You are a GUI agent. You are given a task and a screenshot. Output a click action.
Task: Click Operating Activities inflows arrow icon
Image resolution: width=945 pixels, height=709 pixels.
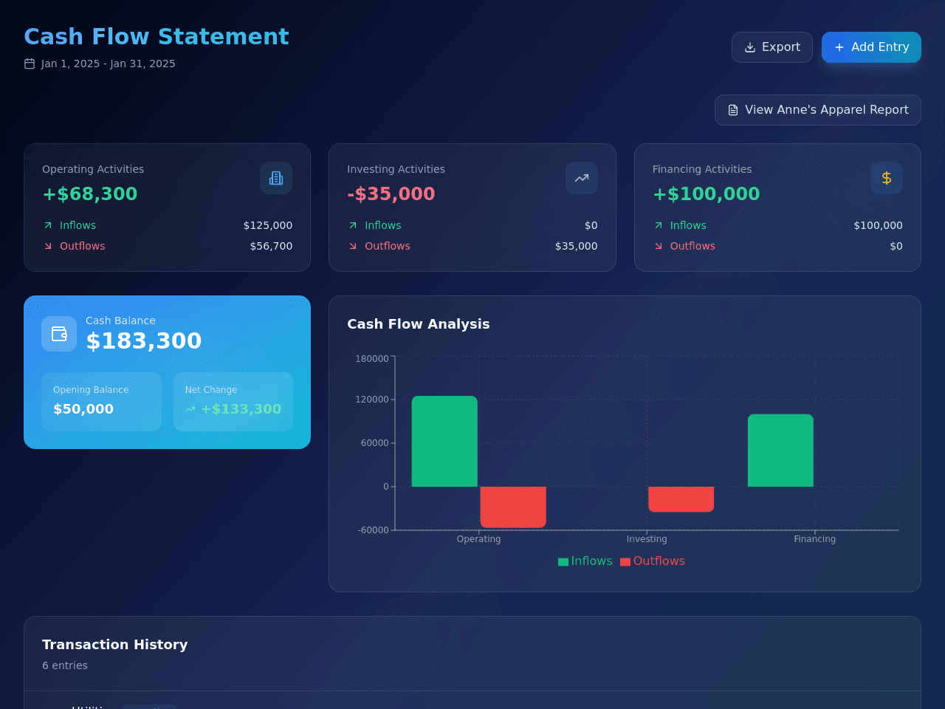(x=48, y=225)
